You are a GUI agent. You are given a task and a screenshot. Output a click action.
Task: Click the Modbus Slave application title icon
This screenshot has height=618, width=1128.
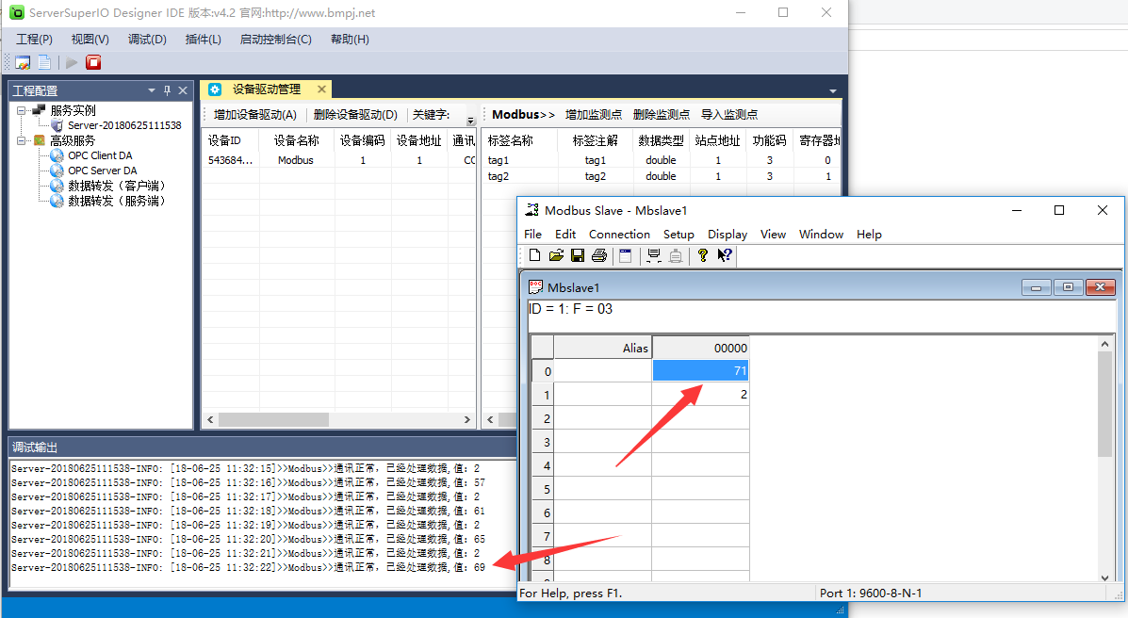[531, 210]
